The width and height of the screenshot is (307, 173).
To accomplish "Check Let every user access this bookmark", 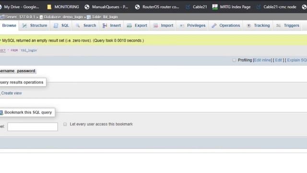I will tap(65, 124).
